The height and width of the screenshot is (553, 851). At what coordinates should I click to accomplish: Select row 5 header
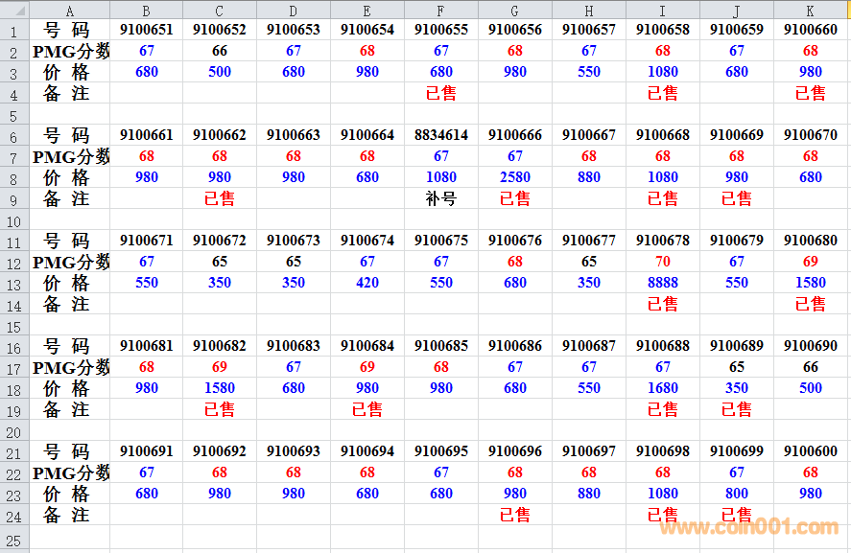click(x=14, y=115)
